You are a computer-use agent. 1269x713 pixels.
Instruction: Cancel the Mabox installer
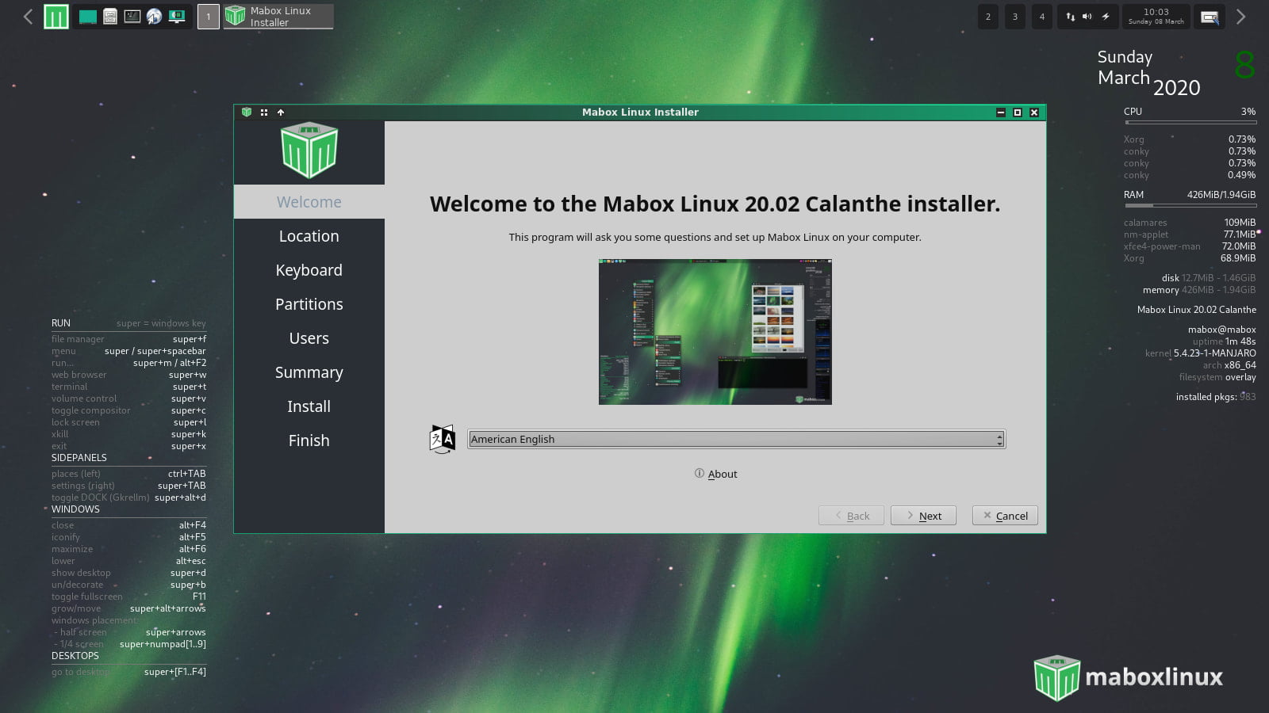1005,516
